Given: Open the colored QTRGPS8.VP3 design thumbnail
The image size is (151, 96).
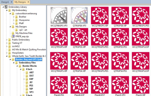Looking at the screenshot, I should 79,15.
